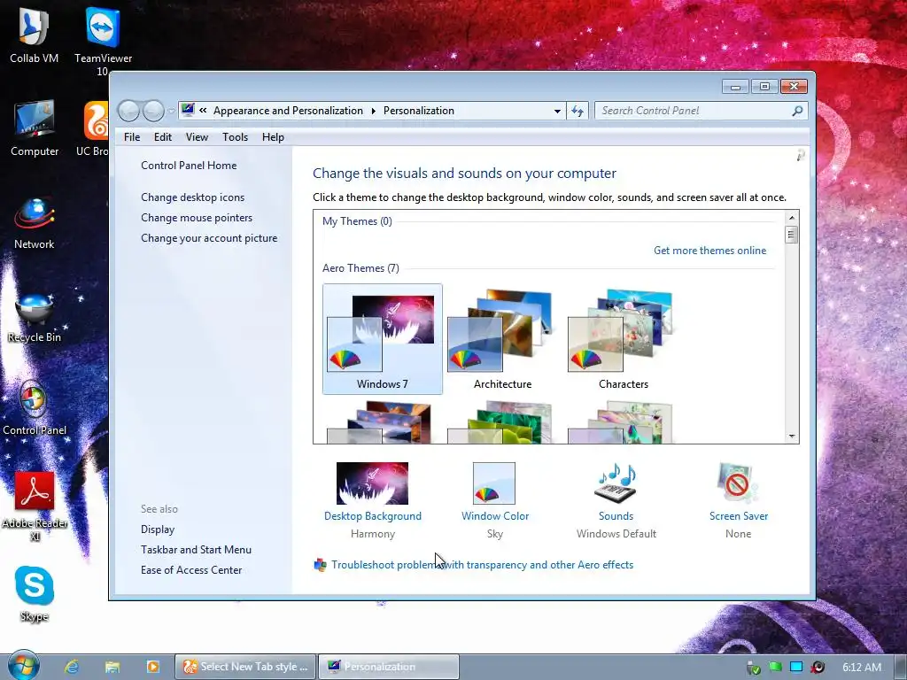The height and width of the screenshot is (680, 907).
Task: Click the Desktop Background Harmony icon
Action: (x=373, y=483)
